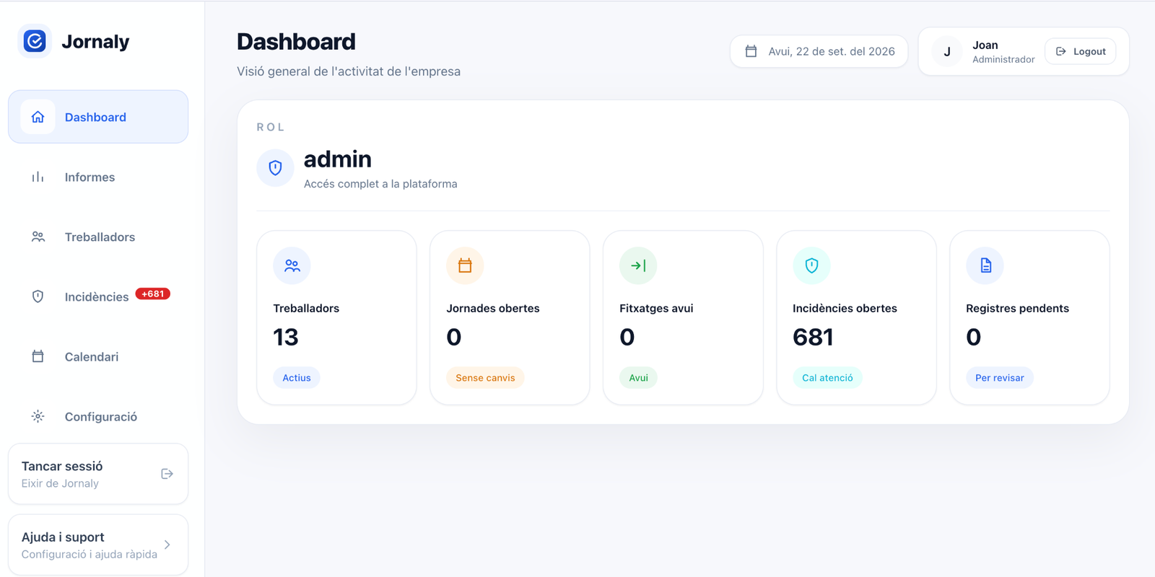Click the Sense canvis badge
Image resolution: width=1155 pixels, height=577 pixels.
[485, 378]
